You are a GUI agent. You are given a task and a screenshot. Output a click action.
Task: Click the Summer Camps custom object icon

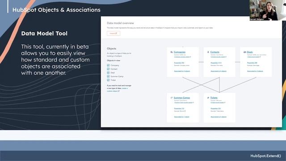click(x=172, y=98)
